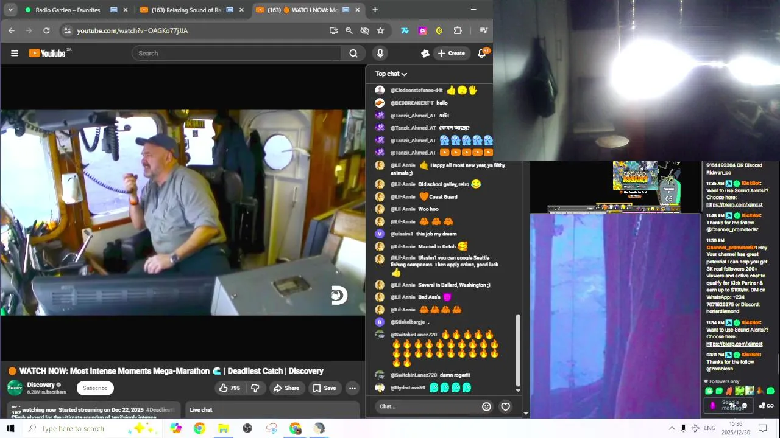Screen dimensions: 780x438
Task: Open the media control playlist icon
Action: (484, 30)
